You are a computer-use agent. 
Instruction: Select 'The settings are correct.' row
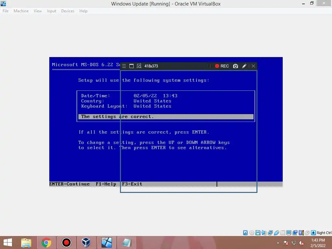[166, 117]
